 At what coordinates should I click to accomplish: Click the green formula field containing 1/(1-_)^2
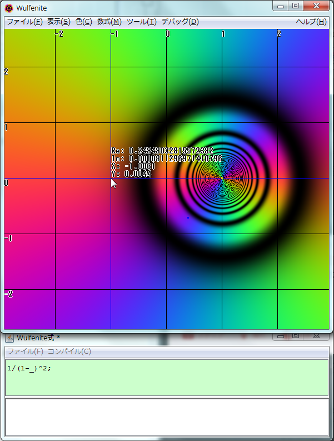pyautogui.click(x=167, y=377)
